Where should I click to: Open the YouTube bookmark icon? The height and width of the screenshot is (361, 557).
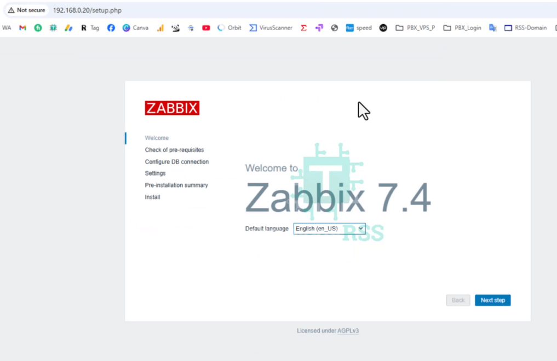pyautogui.click(x=206, y=28)
